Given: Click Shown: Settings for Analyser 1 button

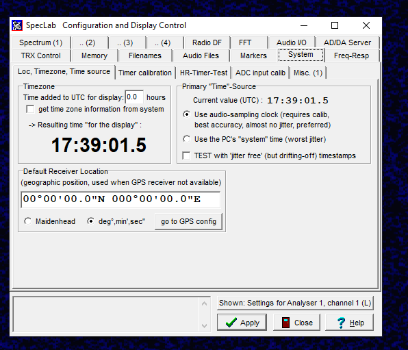Looking at the screenshot, I should 295,303.
